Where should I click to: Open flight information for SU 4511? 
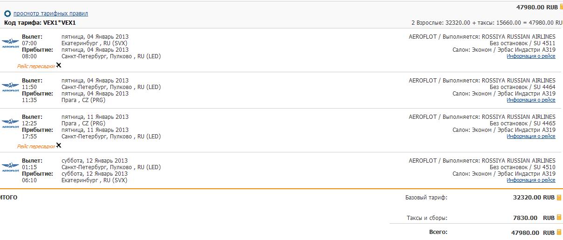point(531,56)
